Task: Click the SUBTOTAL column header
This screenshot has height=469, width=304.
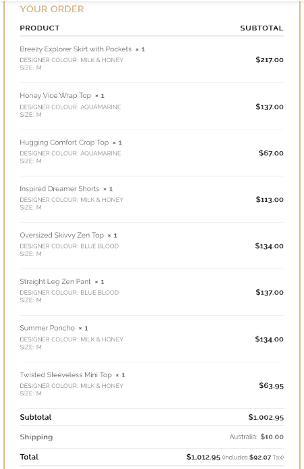Action: pos(262,28)
